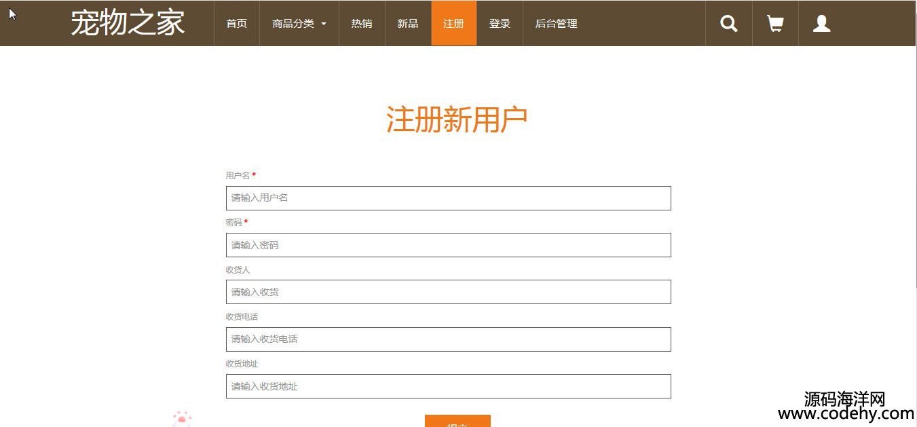Open the 新品 navigation item
The height and width of the screenshot is (427, 917).
408,24
